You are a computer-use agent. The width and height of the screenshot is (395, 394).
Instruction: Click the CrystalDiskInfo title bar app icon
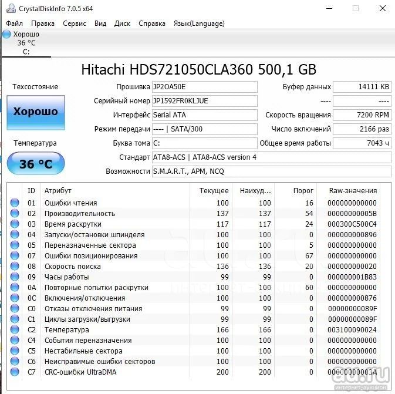[10, 8]
